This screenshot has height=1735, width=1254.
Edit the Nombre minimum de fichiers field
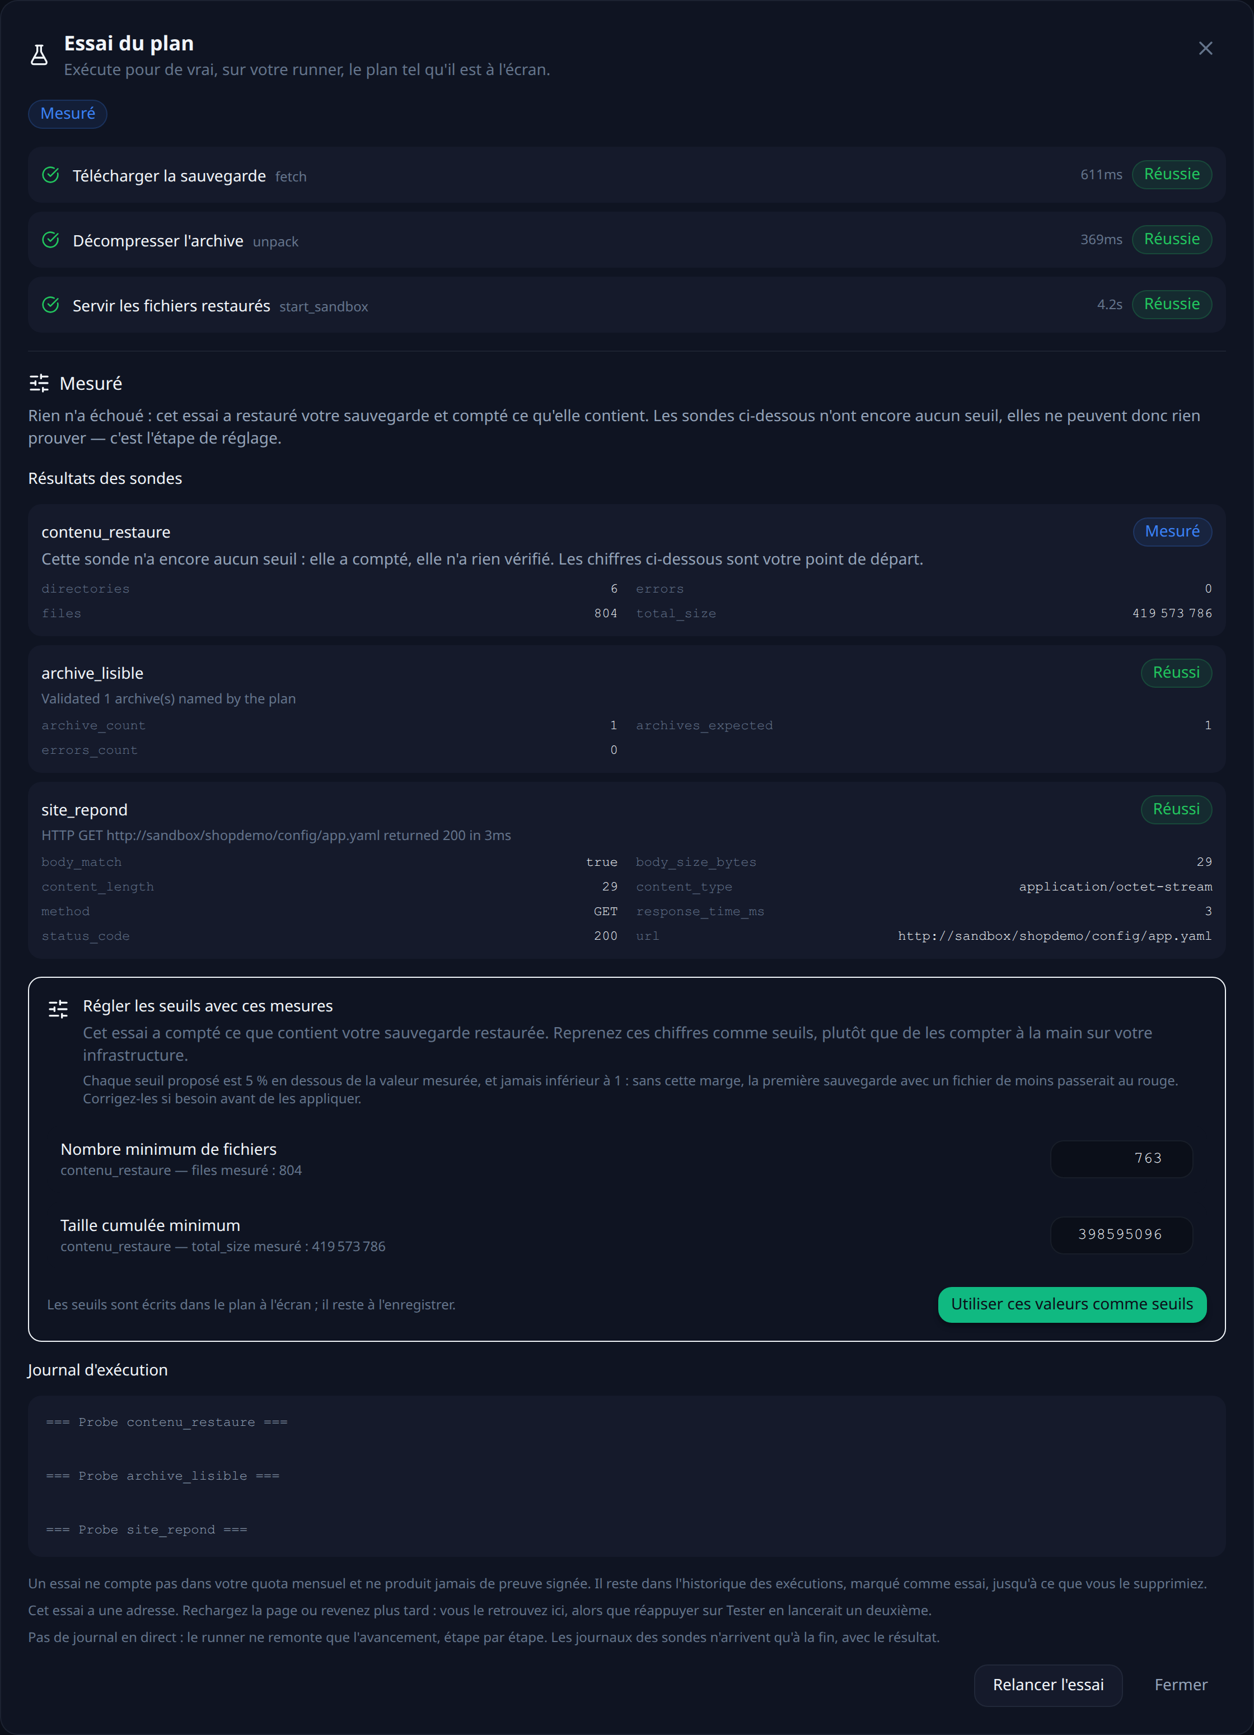tap(1121, 1159)
